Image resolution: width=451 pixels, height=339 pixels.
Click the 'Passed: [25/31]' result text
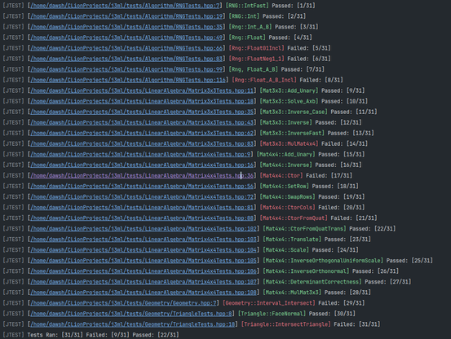click(x=409, y=261)
